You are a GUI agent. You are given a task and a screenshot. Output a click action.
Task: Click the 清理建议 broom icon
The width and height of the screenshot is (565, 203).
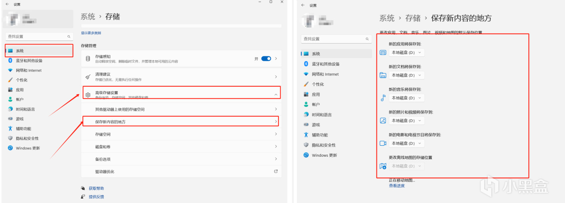[88, 76]
